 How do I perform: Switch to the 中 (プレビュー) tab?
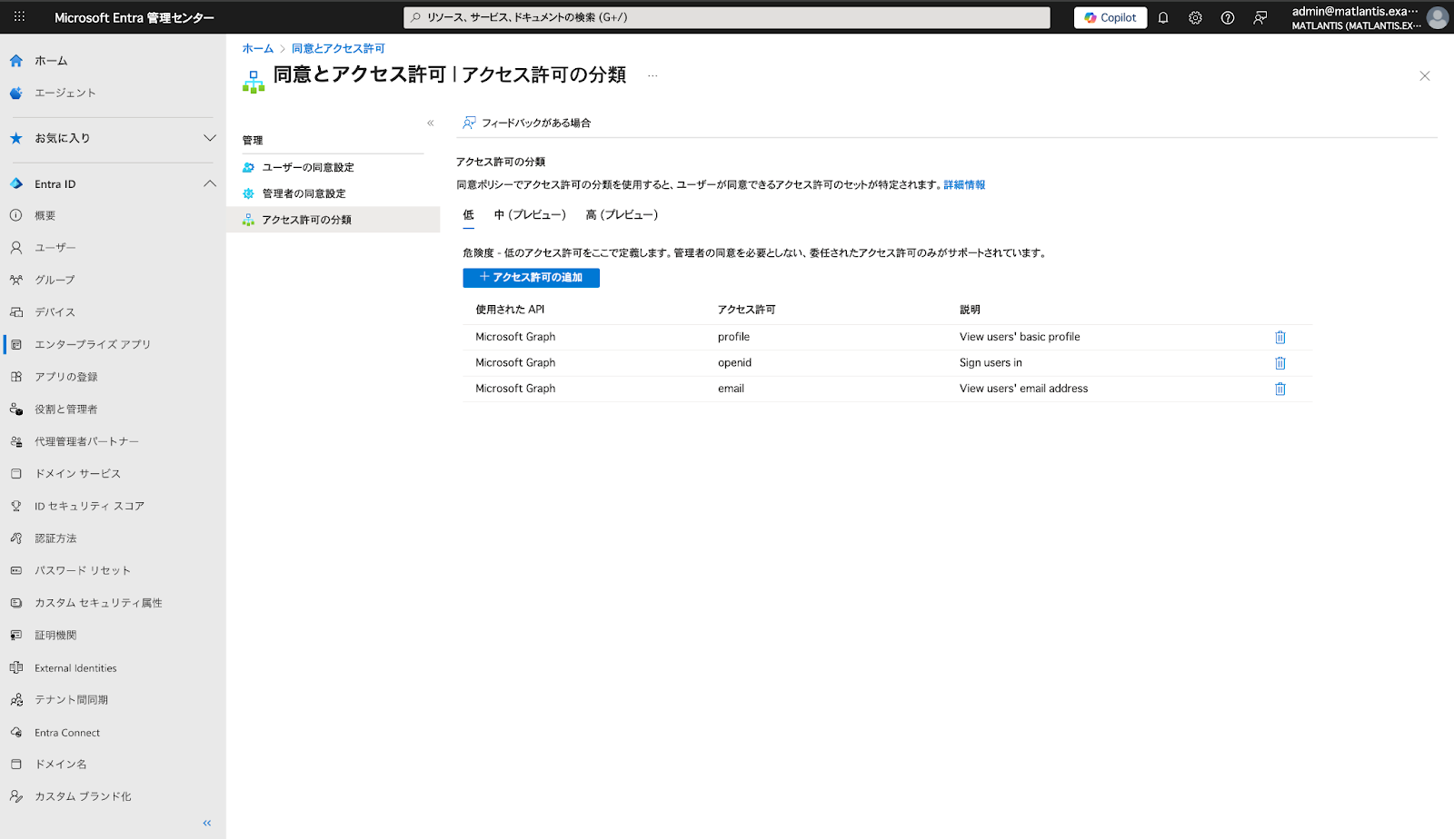click(530, 215)
